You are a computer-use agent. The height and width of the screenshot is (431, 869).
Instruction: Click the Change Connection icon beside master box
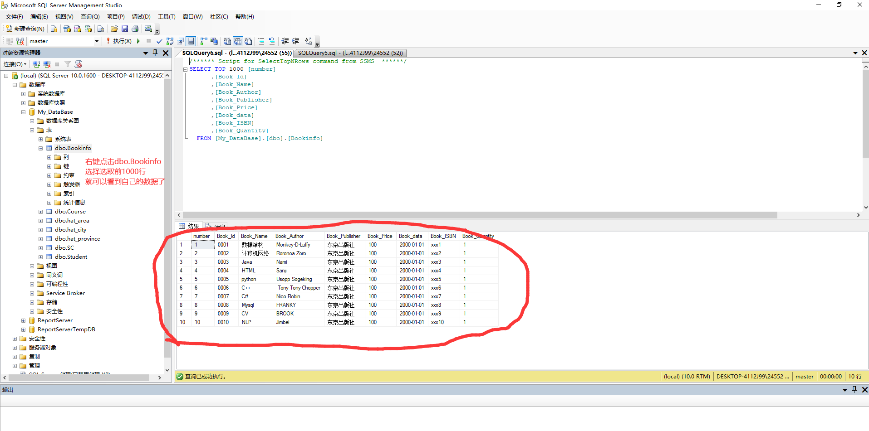[20, 41]
